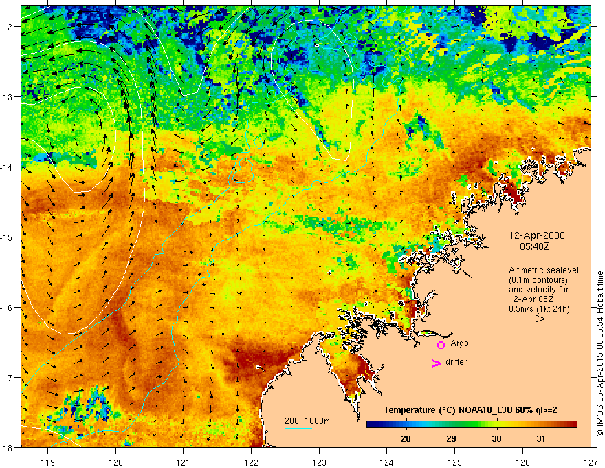The height and width of the screenshot is (468, 605).
Task: Click the colorbar value 29
Action: point(451,438)
